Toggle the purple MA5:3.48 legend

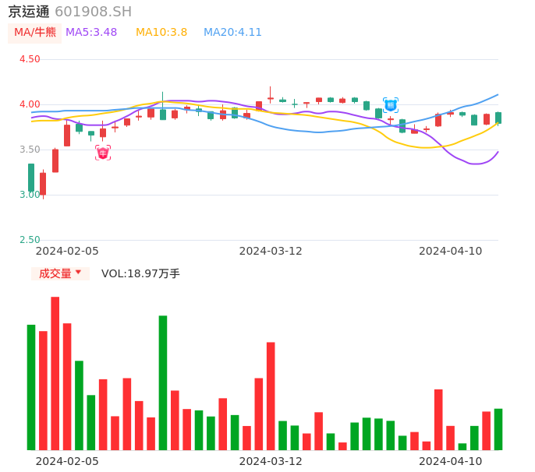tap(91, 33)
